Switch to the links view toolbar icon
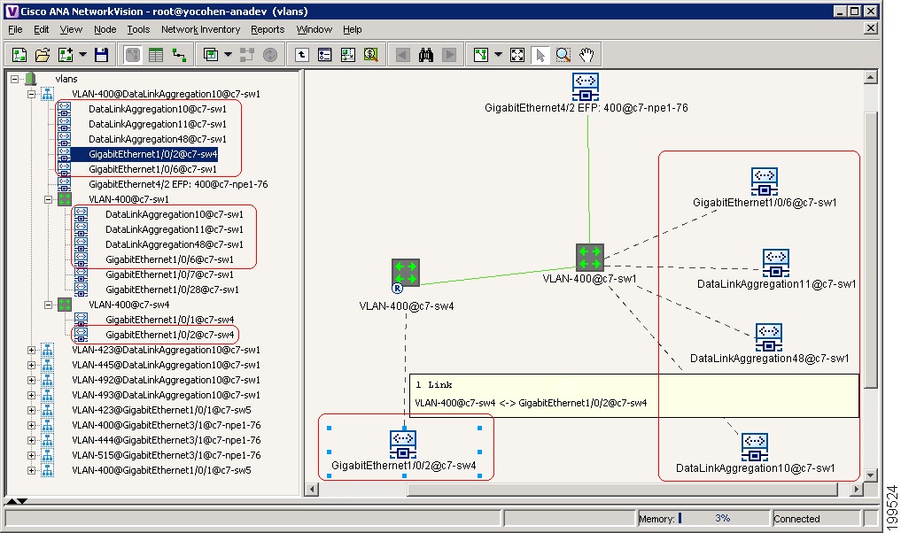 tap(179, 55)
